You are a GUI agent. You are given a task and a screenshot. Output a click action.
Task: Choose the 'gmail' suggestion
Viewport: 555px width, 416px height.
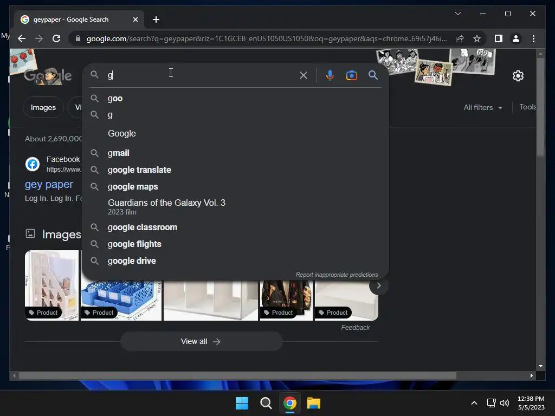click(235, 153)
